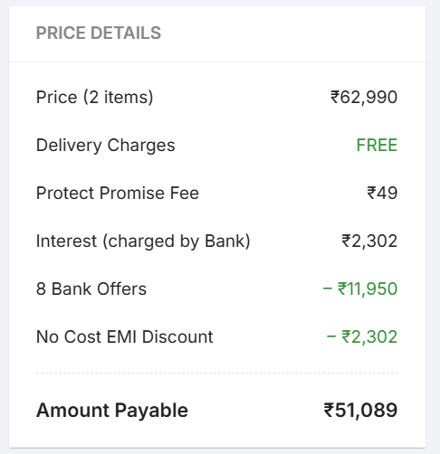Image resolution: width=440 pixels, height=454 pixels.
Task: Click the ₹51,089 total amount
Action: 360,411
